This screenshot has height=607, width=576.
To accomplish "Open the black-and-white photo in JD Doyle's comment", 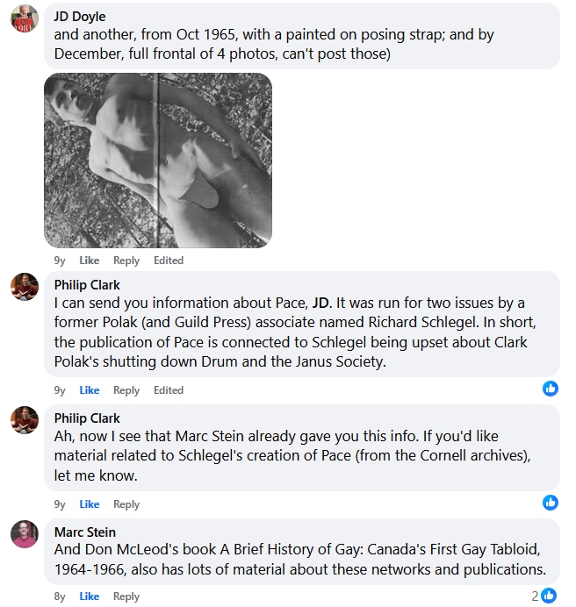I will (x=158, y=160).
